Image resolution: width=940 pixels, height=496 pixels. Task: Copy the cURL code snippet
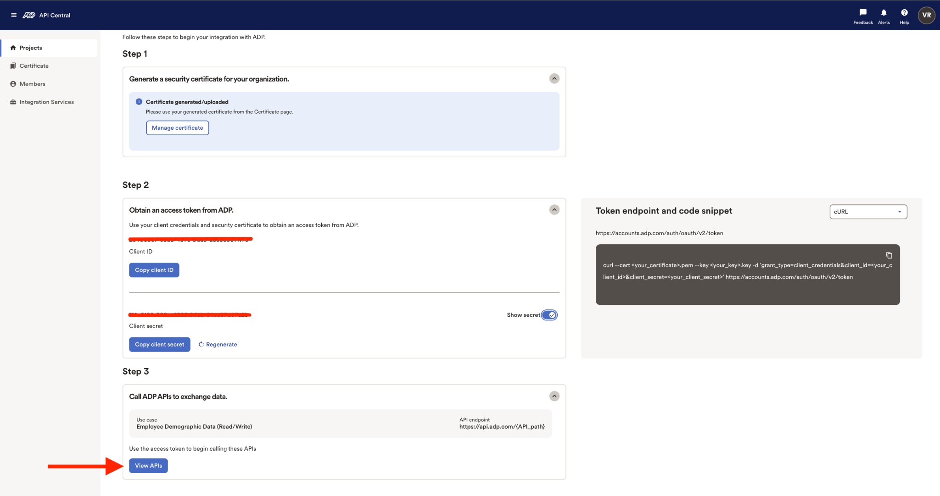(x=889, y=255)
